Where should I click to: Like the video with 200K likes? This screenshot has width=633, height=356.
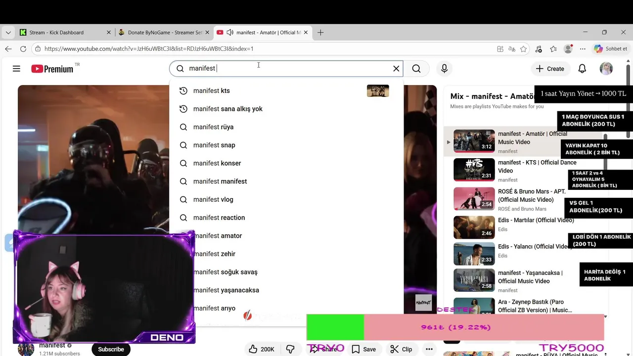pos(262,349)
